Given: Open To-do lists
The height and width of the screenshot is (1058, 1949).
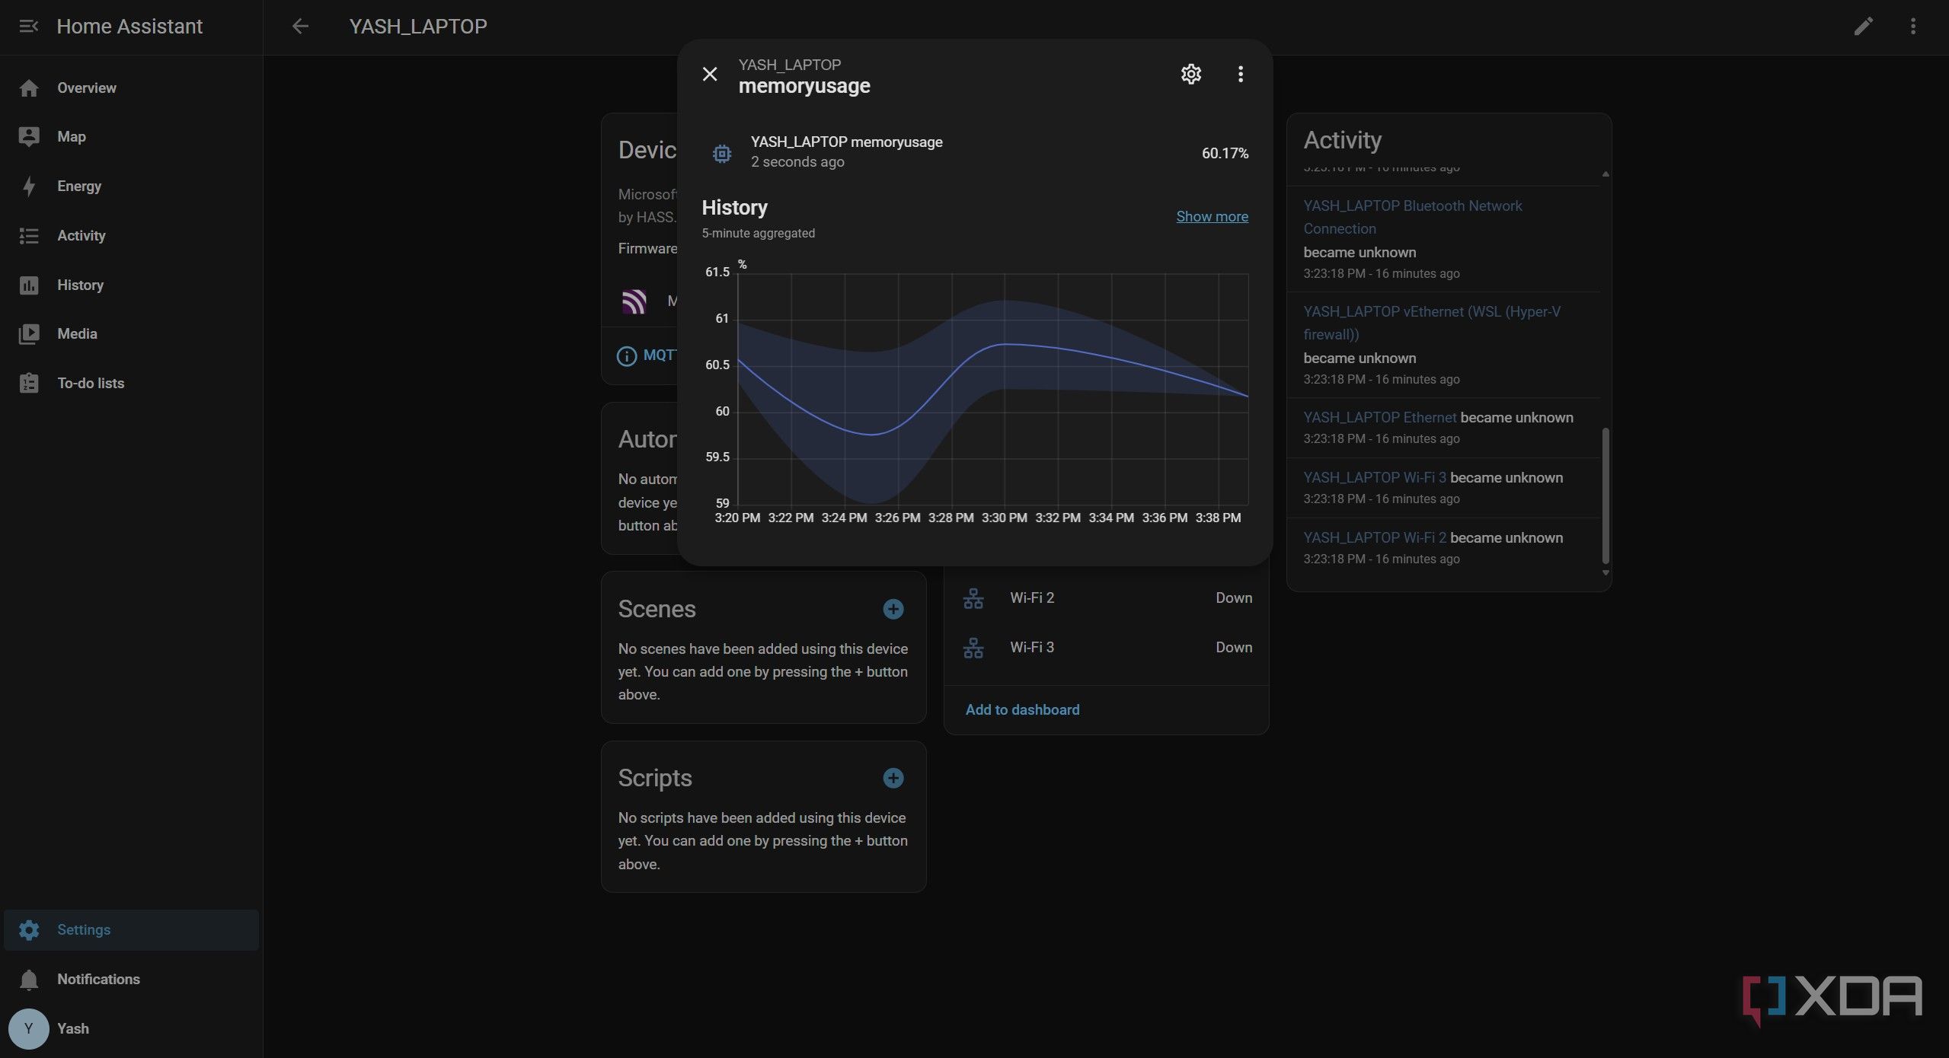Looking at the screenshot, I should pyautogui.click(x=131, y=384).
